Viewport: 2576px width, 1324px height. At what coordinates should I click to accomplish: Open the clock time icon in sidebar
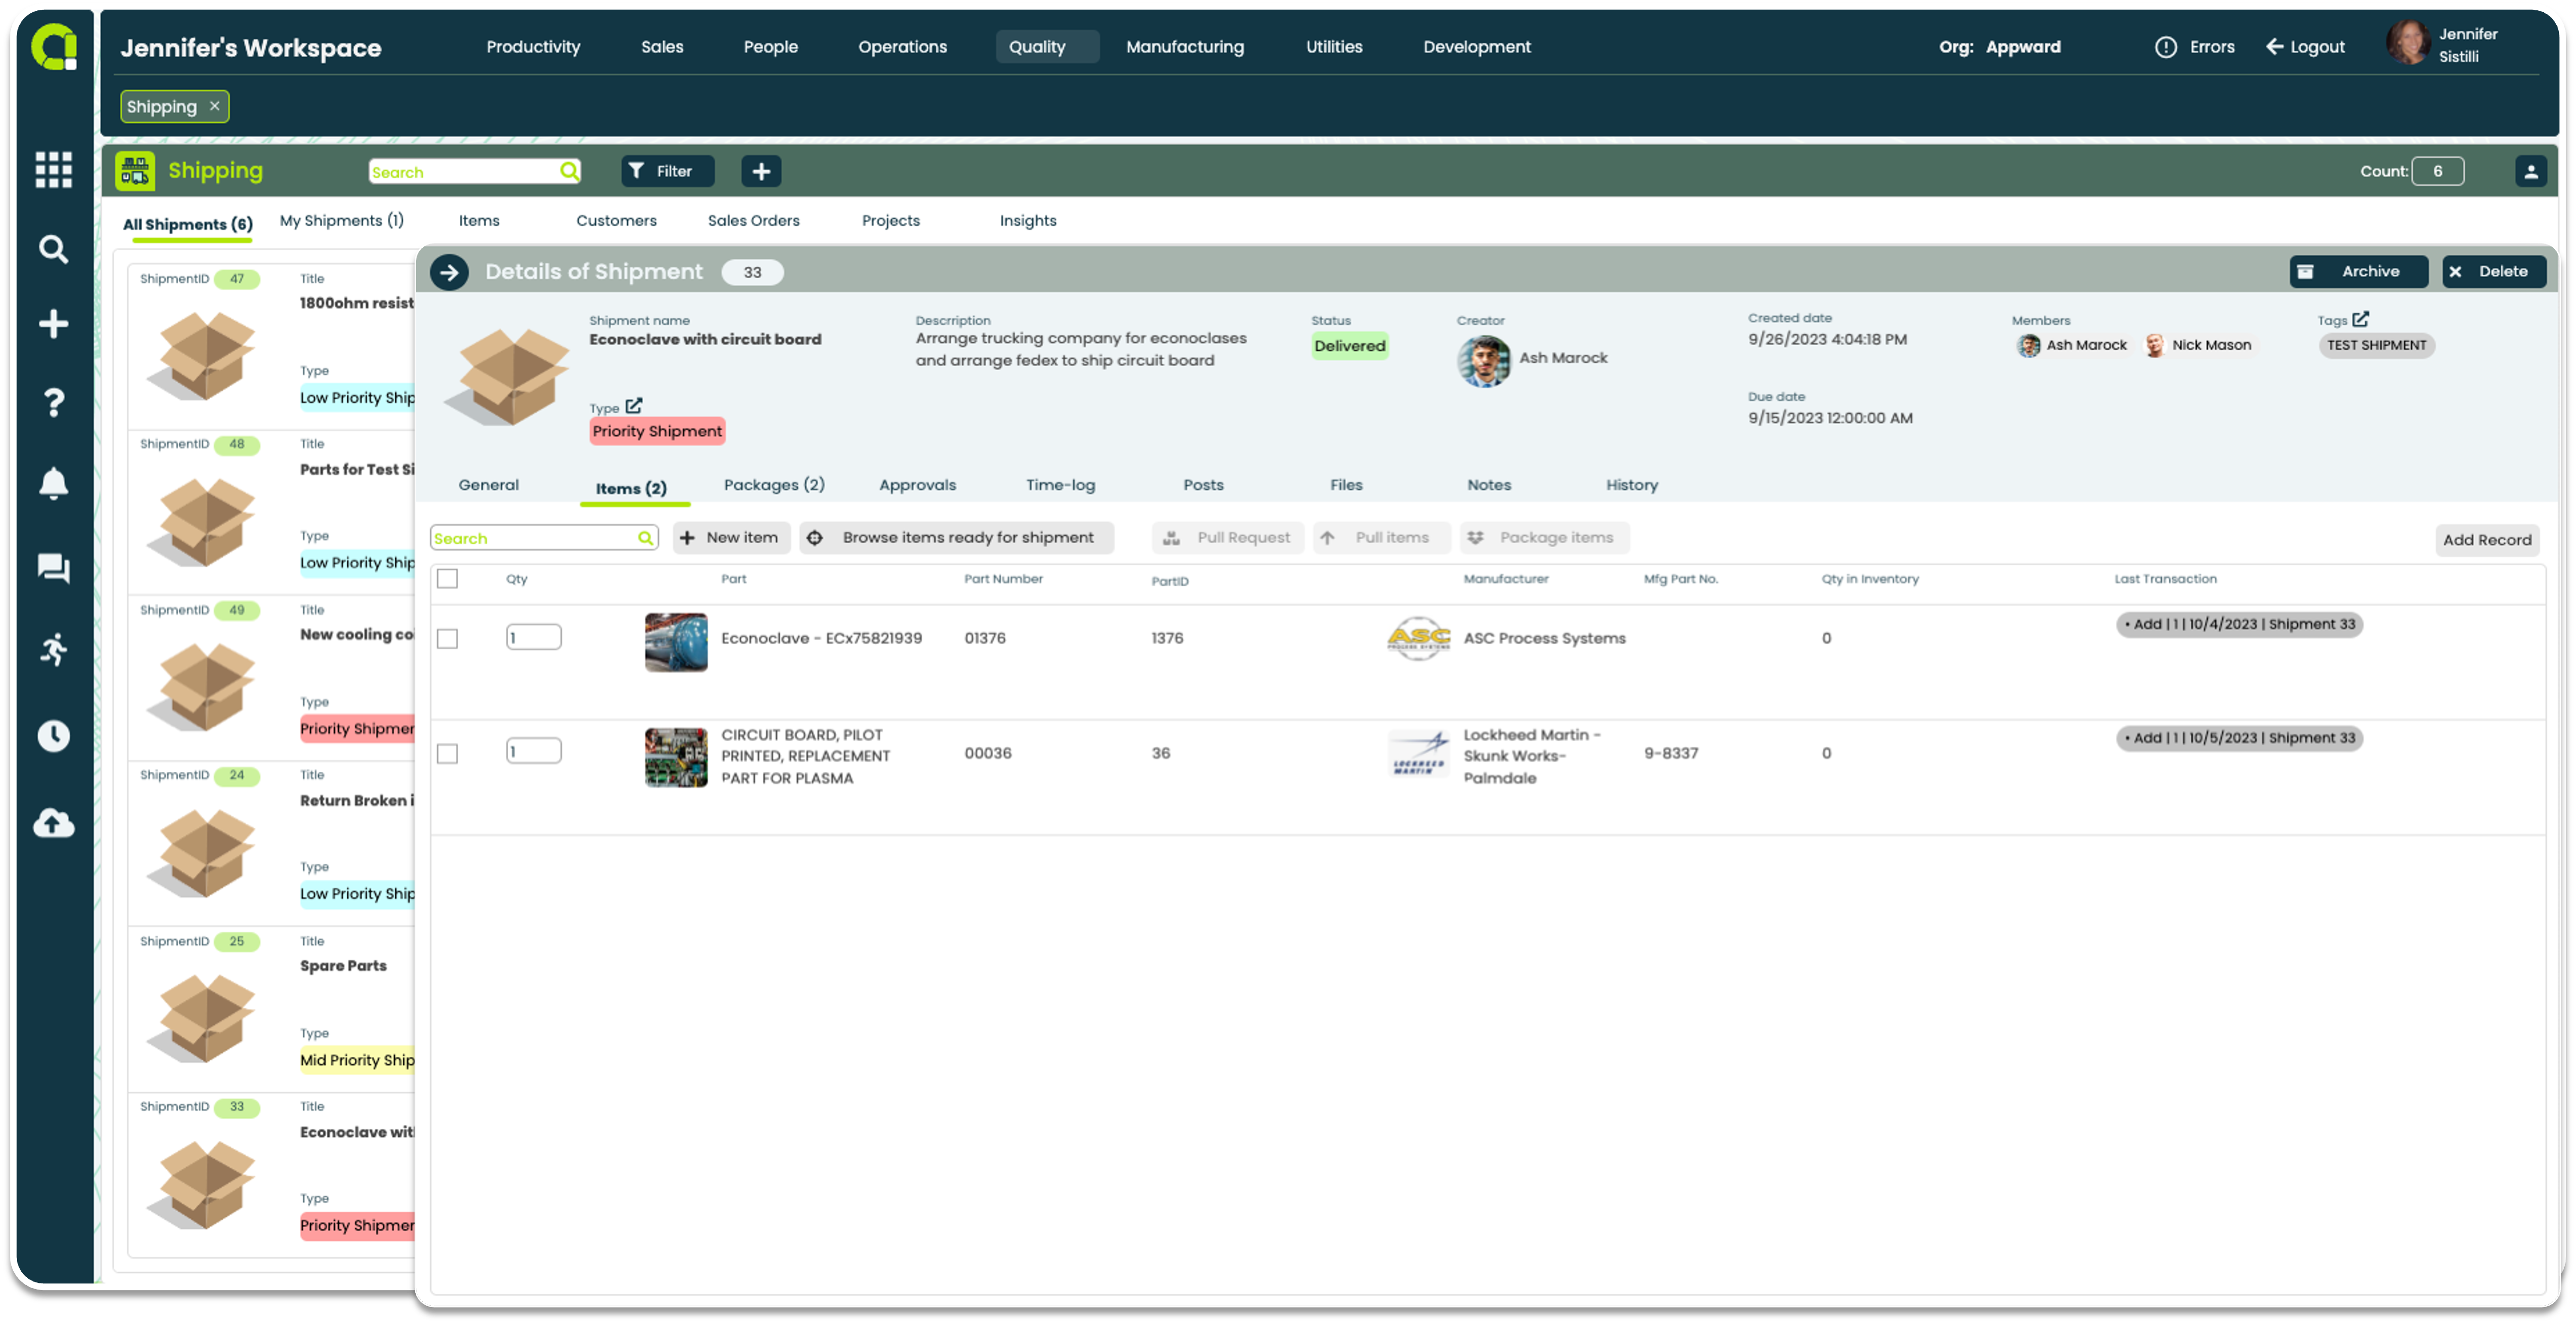(x=53, y=736)
